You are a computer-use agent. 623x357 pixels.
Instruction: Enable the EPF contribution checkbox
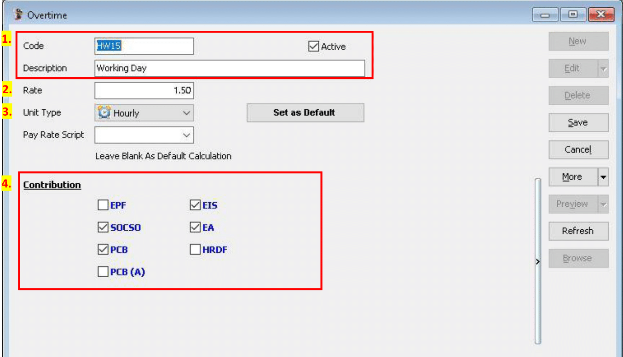pos(103,205)
